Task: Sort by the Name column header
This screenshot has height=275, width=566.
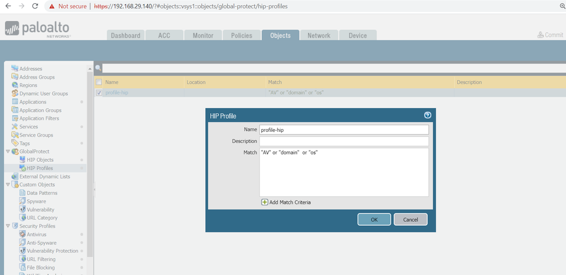Action: pyautogui.click(x=112, y=82)
